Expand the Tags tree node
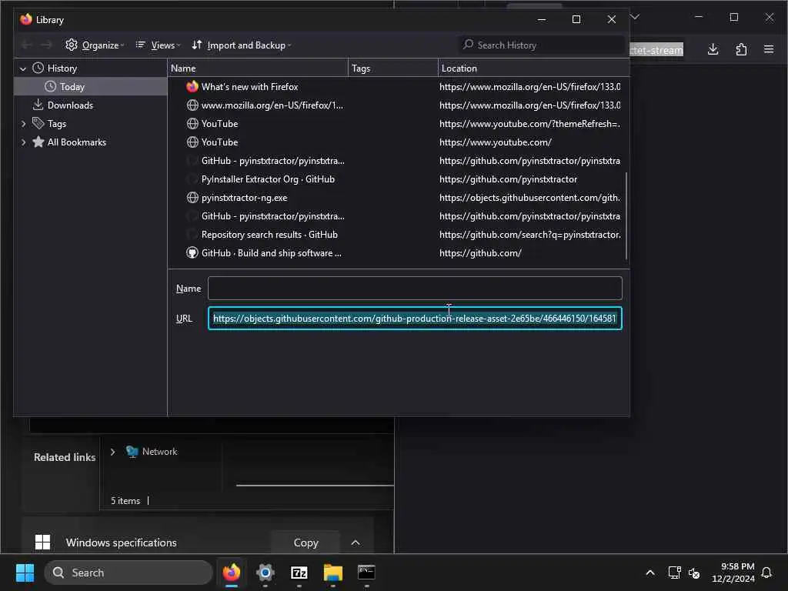This screenshot has width=788, height=591. [23, 124]
